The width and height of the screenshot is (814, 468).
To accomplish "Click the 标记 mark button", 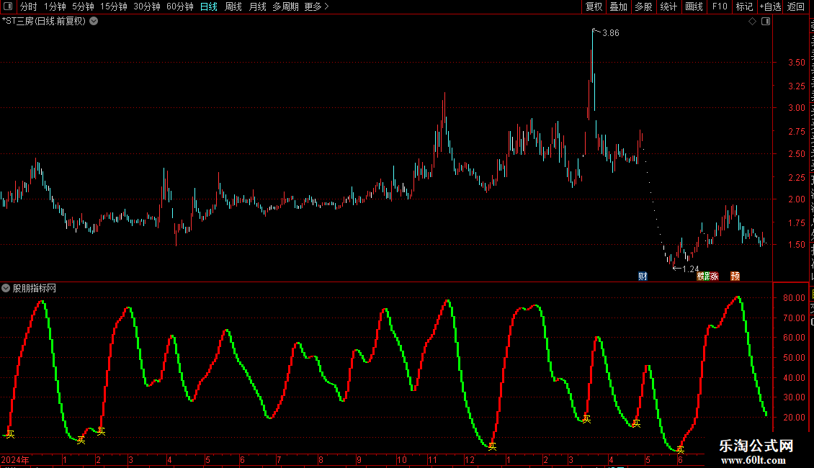I will point(744,6).
